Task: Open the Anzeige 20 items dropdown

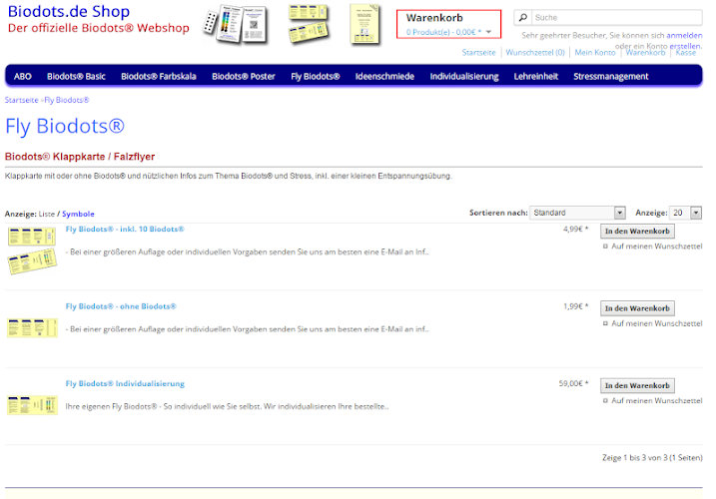Action: [x=685, y=213]
